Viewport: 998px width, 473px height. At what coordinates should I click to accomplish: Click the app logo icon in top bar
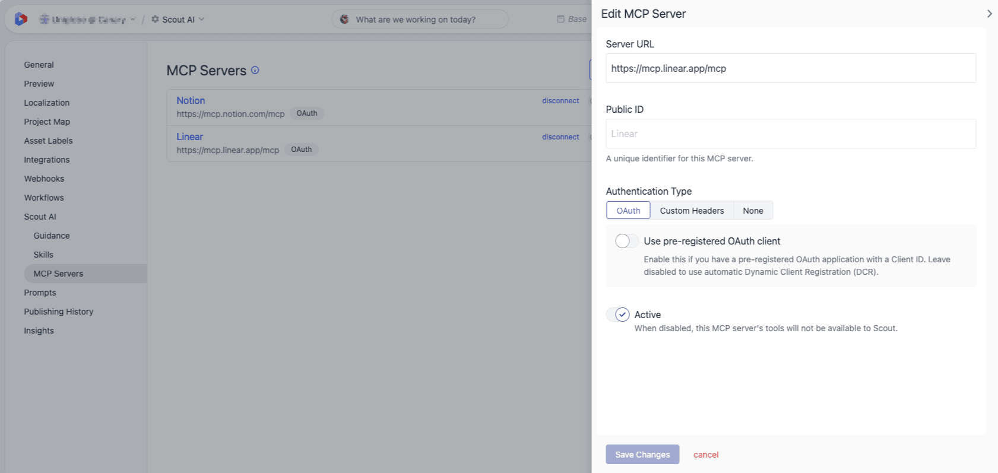click(21, 19)
